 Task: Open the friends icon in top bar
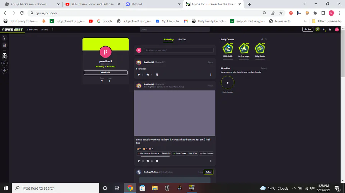[330, 29]
